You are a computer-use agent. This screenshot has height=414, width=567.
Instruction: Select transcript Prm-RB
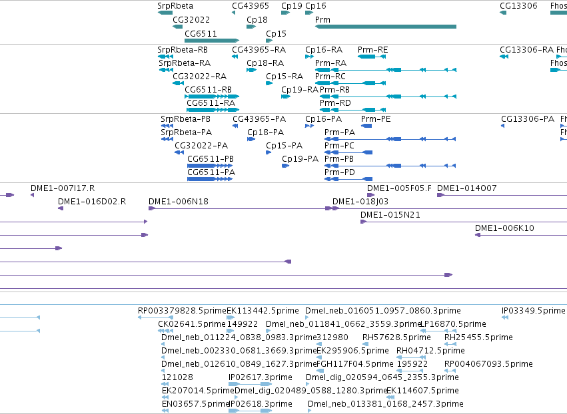coord(334,90)
